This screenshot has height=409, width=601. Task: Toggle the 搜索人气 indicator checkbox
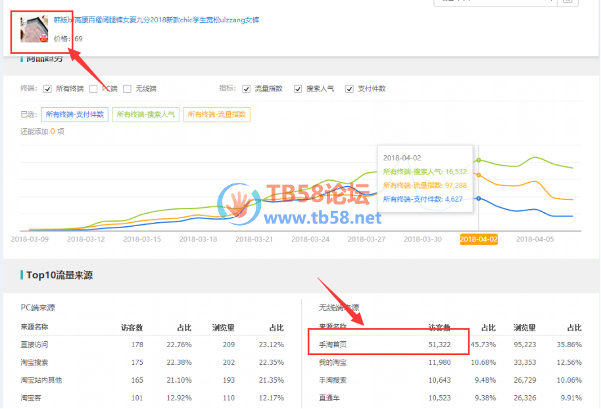pos(298,89)
